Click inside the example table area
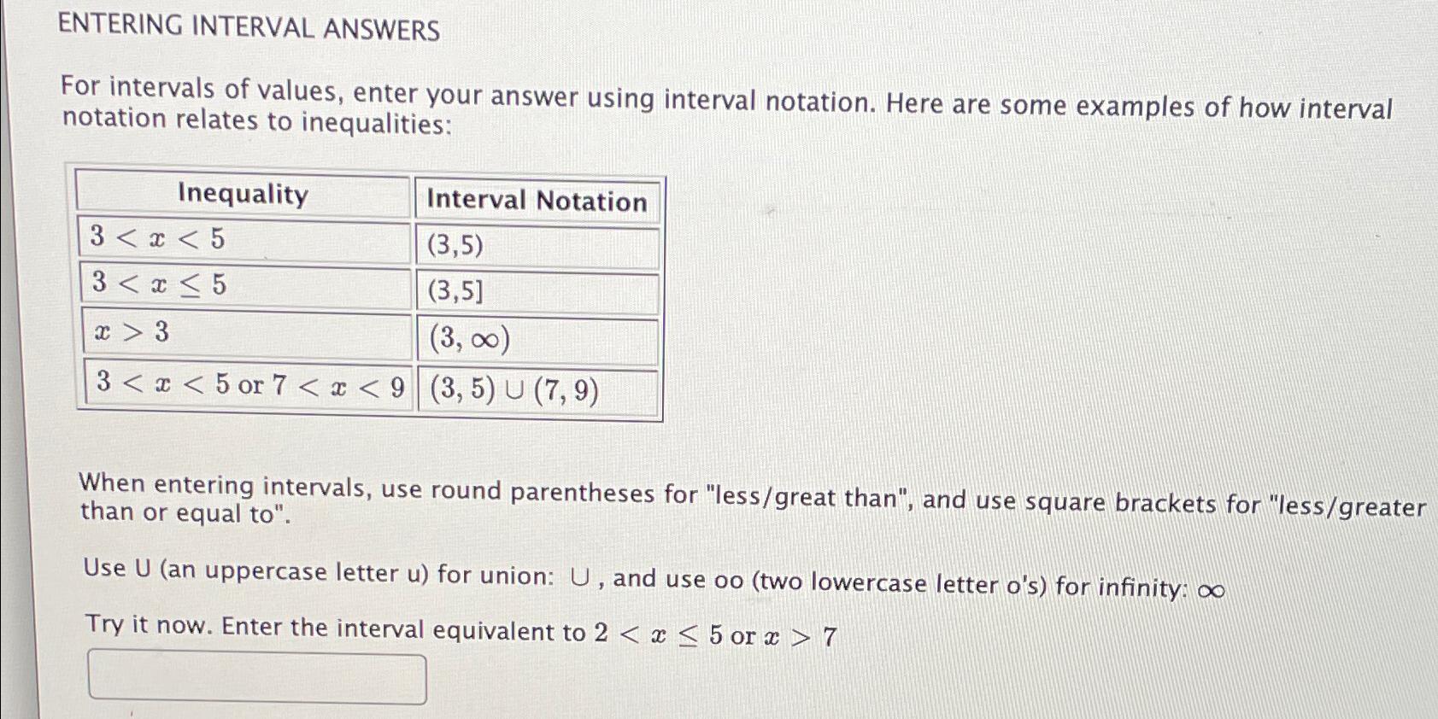The height and width of the screenshot is (719, 1438). click(x=367, y=295)
